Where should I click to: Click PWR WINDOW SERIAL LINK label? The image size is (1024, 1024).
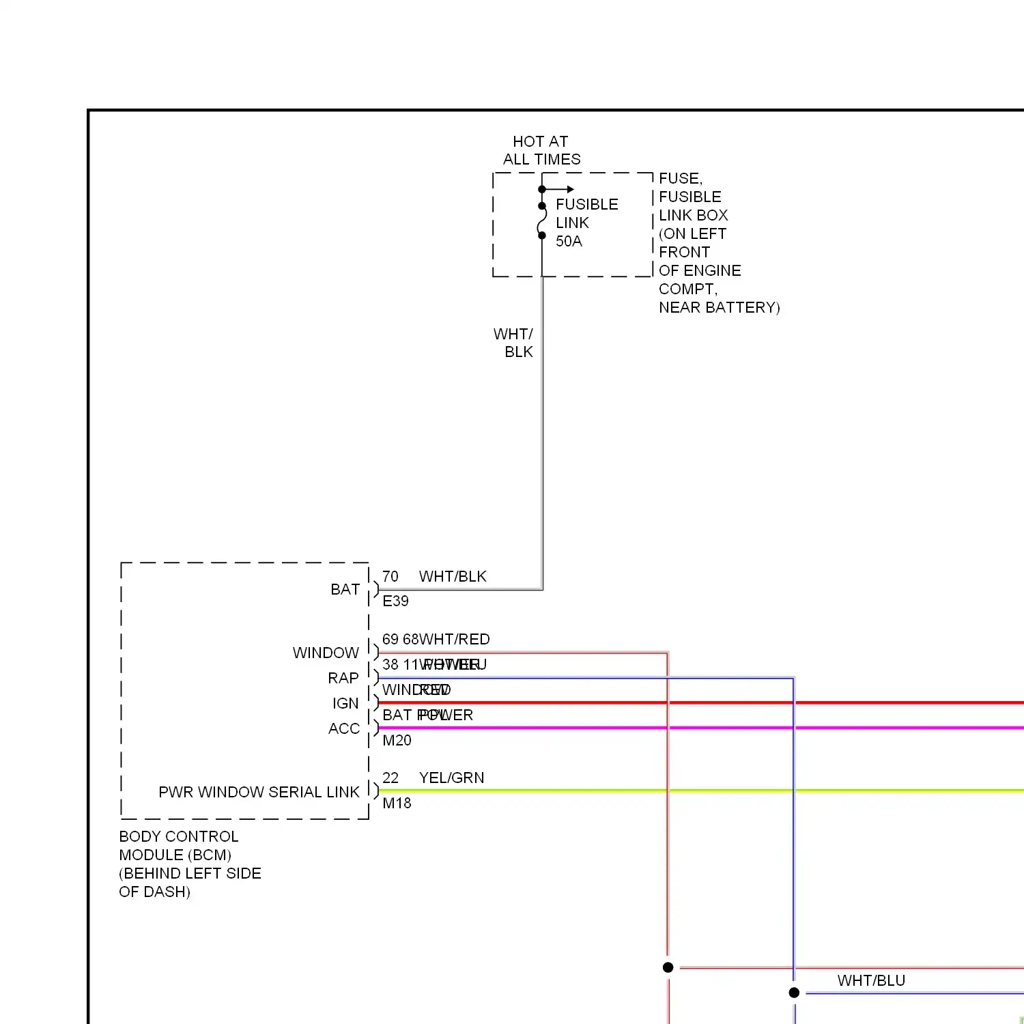coord(259,792)
